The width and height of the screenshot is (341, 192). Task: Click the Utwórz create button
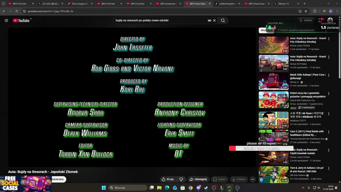pyautogui.click(x=306, y=20)
